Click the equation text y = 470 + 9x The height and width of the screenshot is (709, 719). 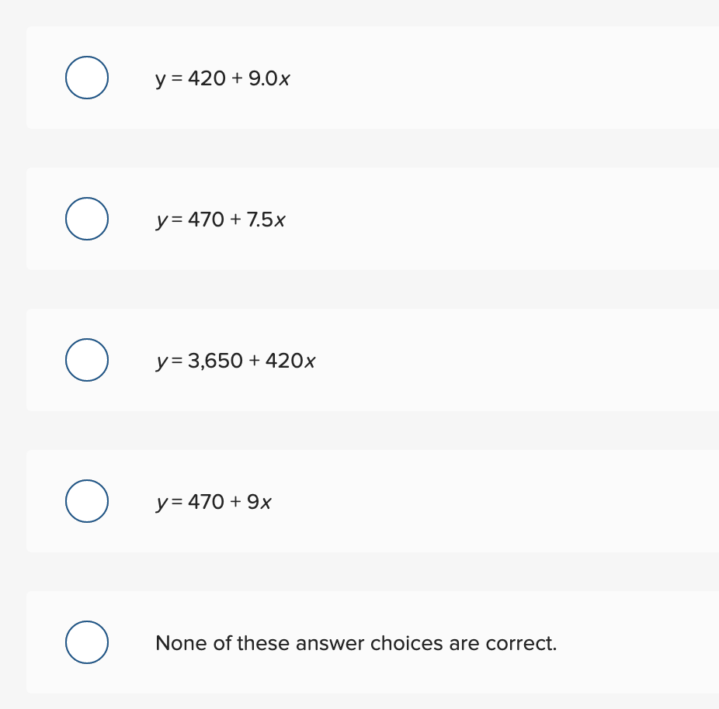pyautogui.click(x=214, y=502)
